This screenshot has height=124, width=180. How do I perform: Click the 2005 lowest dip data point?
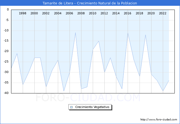coord(64,91)
